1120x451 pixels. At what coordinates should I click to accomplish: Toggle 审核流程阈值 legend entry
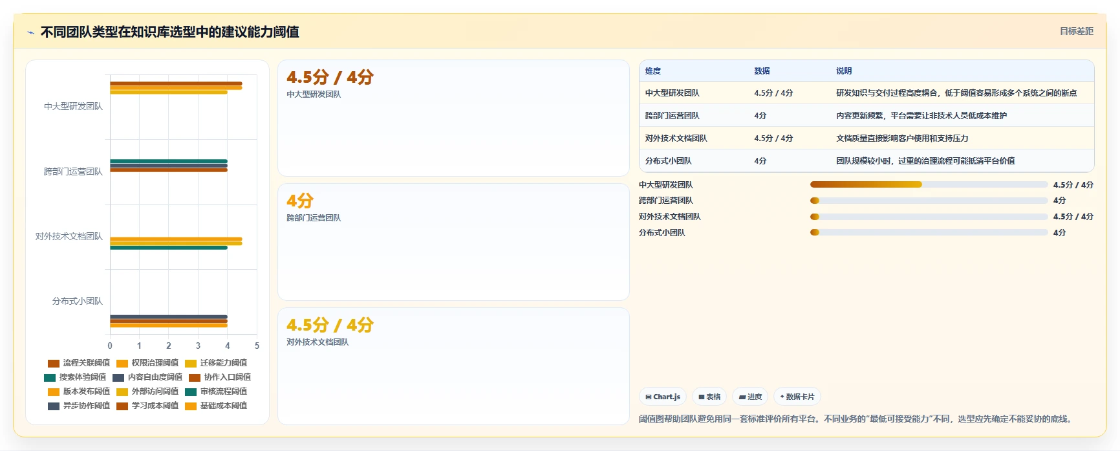[216, 391]
